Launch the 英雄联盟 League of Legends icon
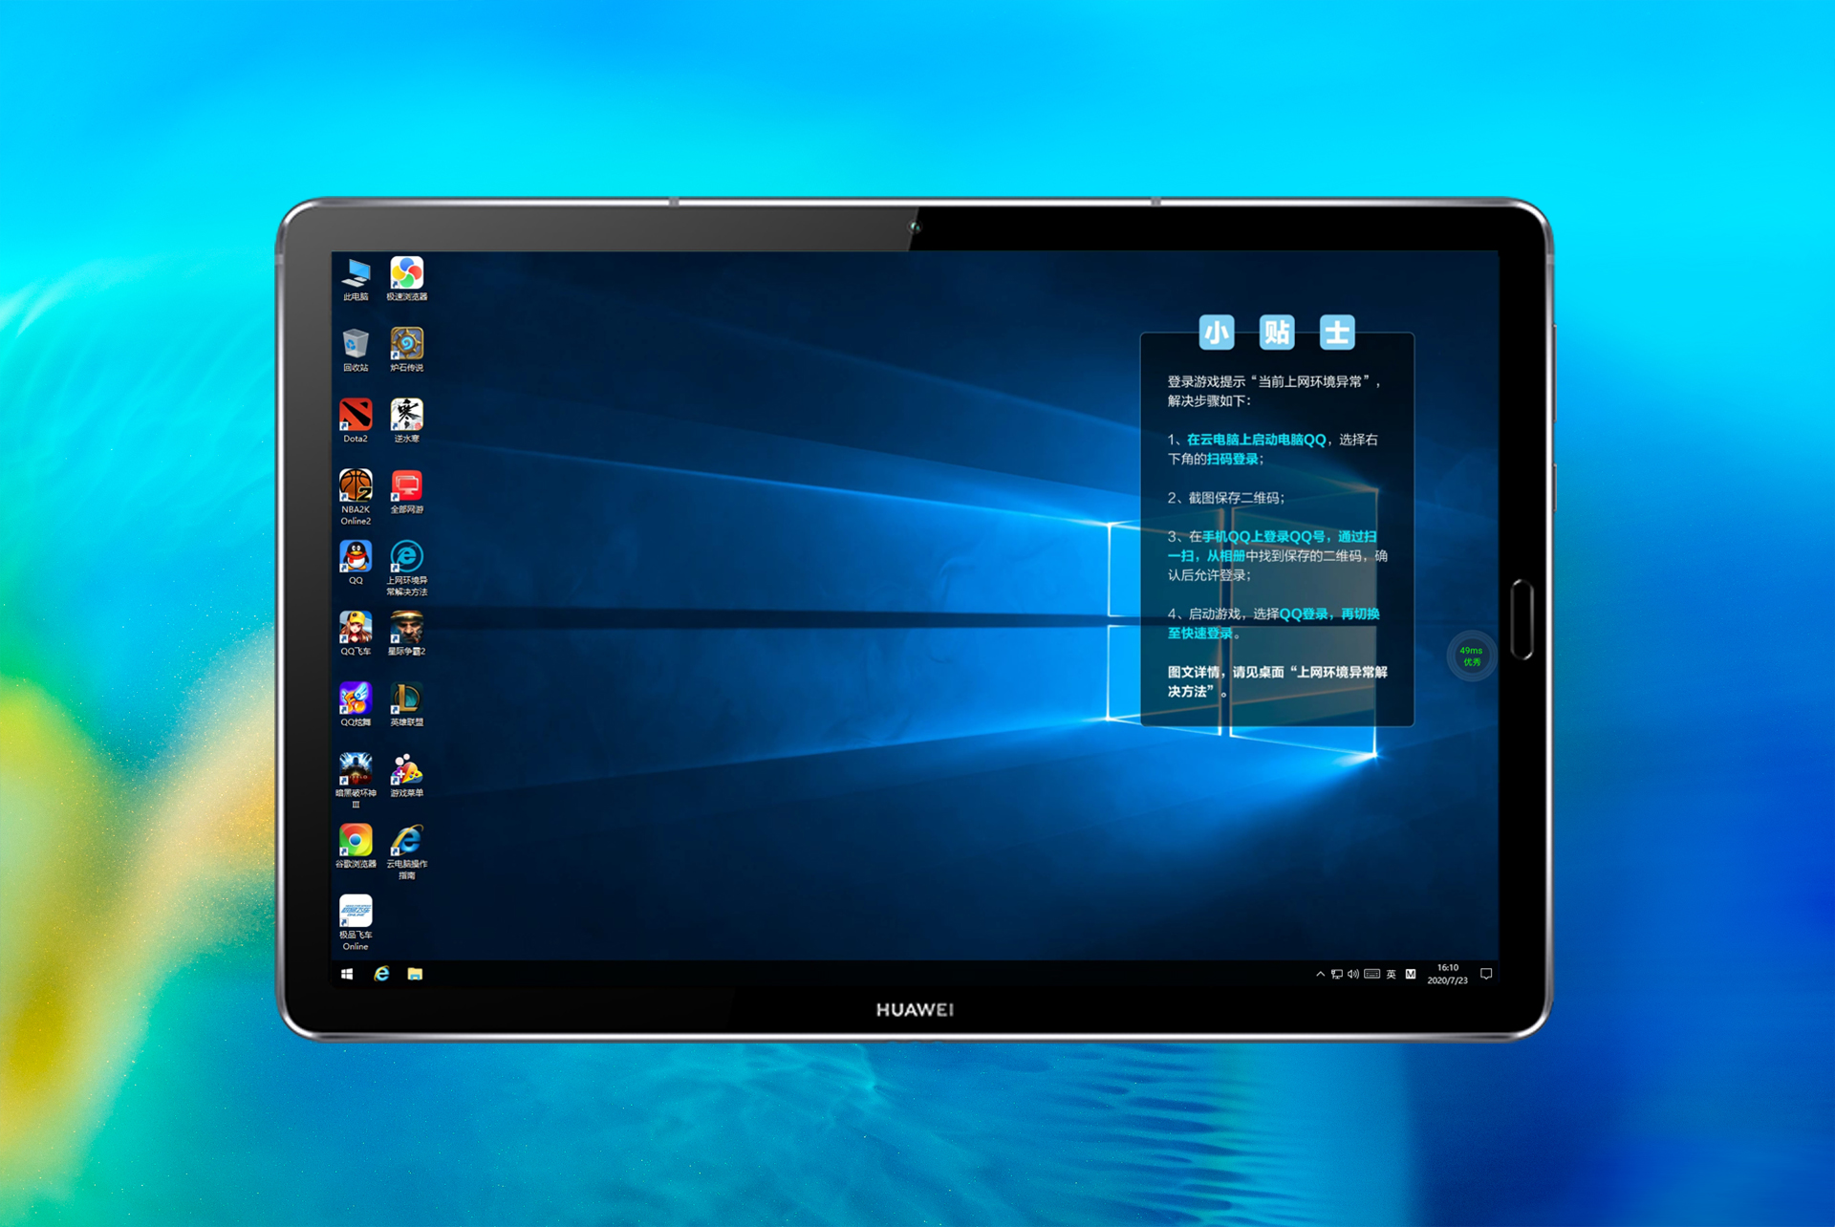This screenshot has height=1227, width=1835. coord(407,704)
